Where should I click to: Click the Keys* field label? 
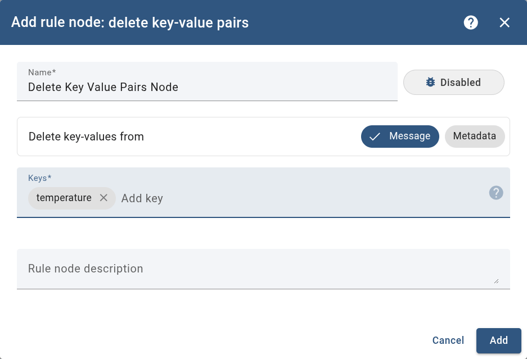pyautogui.click(x=39, y=178)
